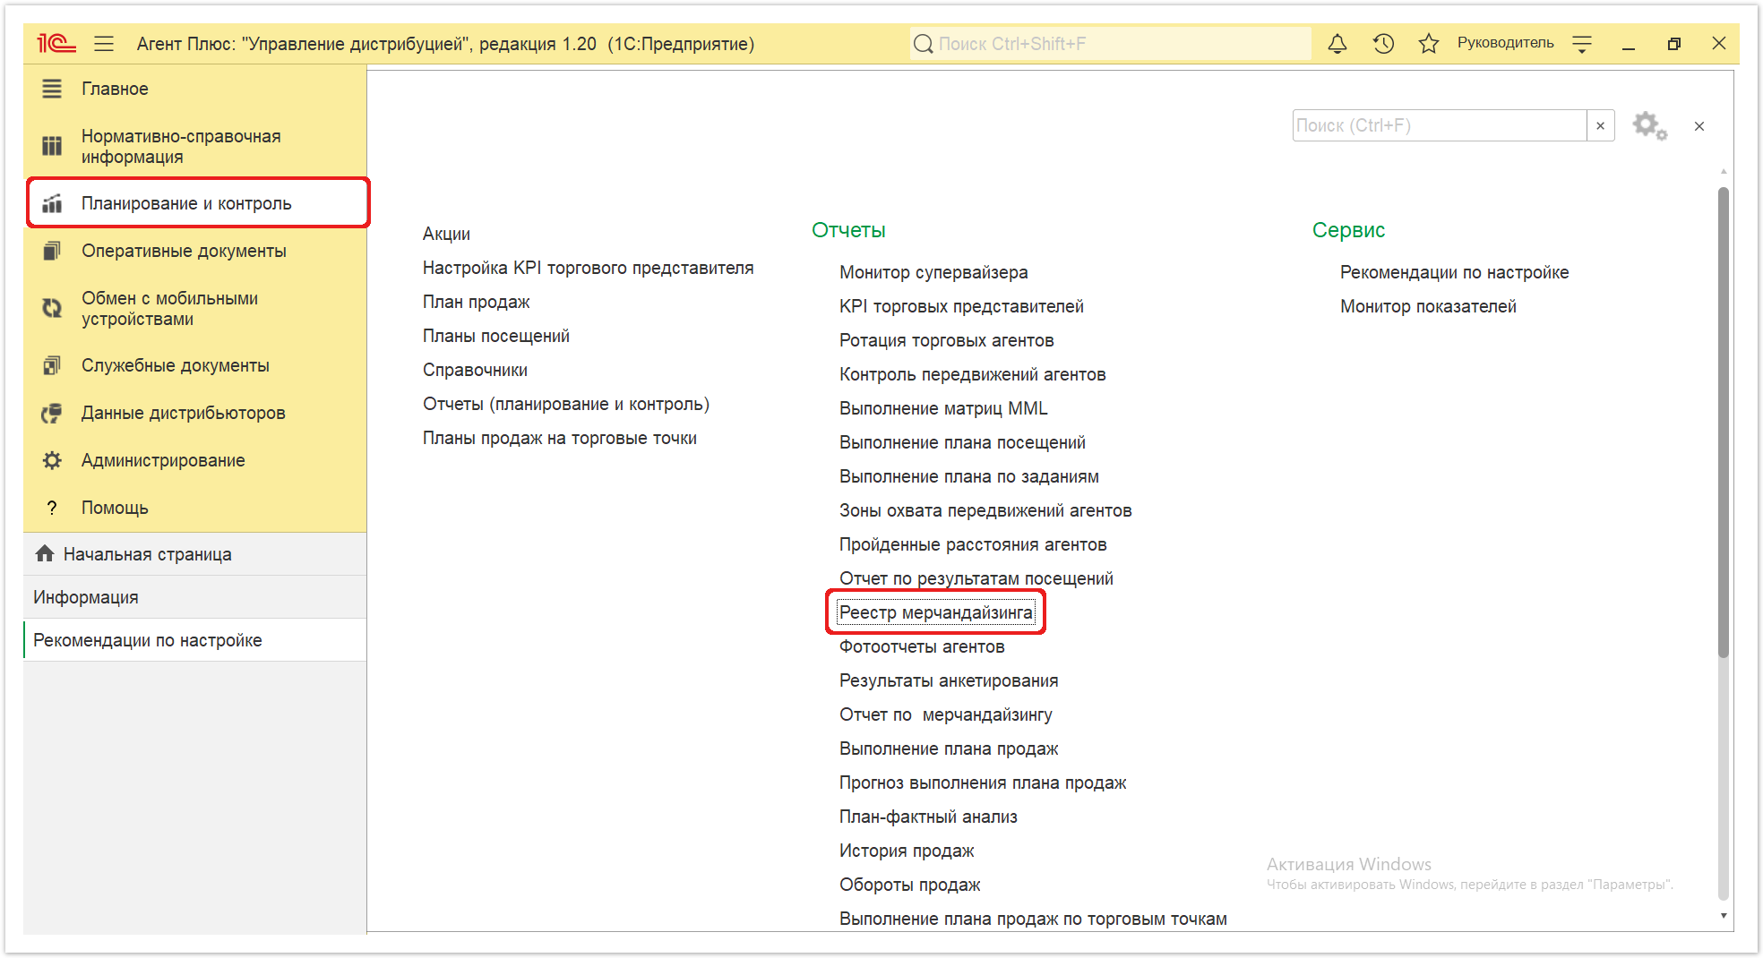Click vertical scrollbar down arrow

click(1723, 916)
